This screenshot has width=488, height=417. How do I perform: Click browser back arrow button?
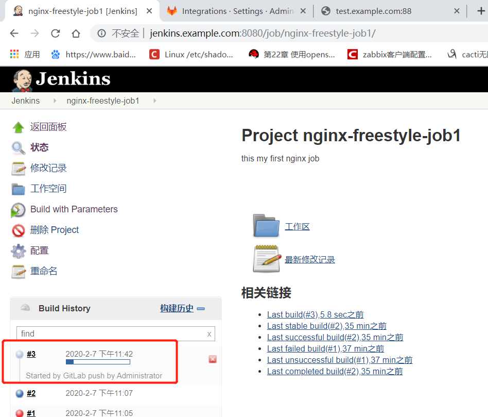click(14, 34)
